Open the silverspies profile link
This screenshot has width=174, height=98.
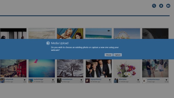click(123, 79)
